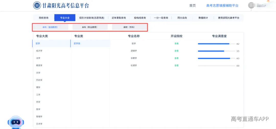Click 甘肃阳光高考信息平台 title text

pyautogui.click(x=66, y=5)
